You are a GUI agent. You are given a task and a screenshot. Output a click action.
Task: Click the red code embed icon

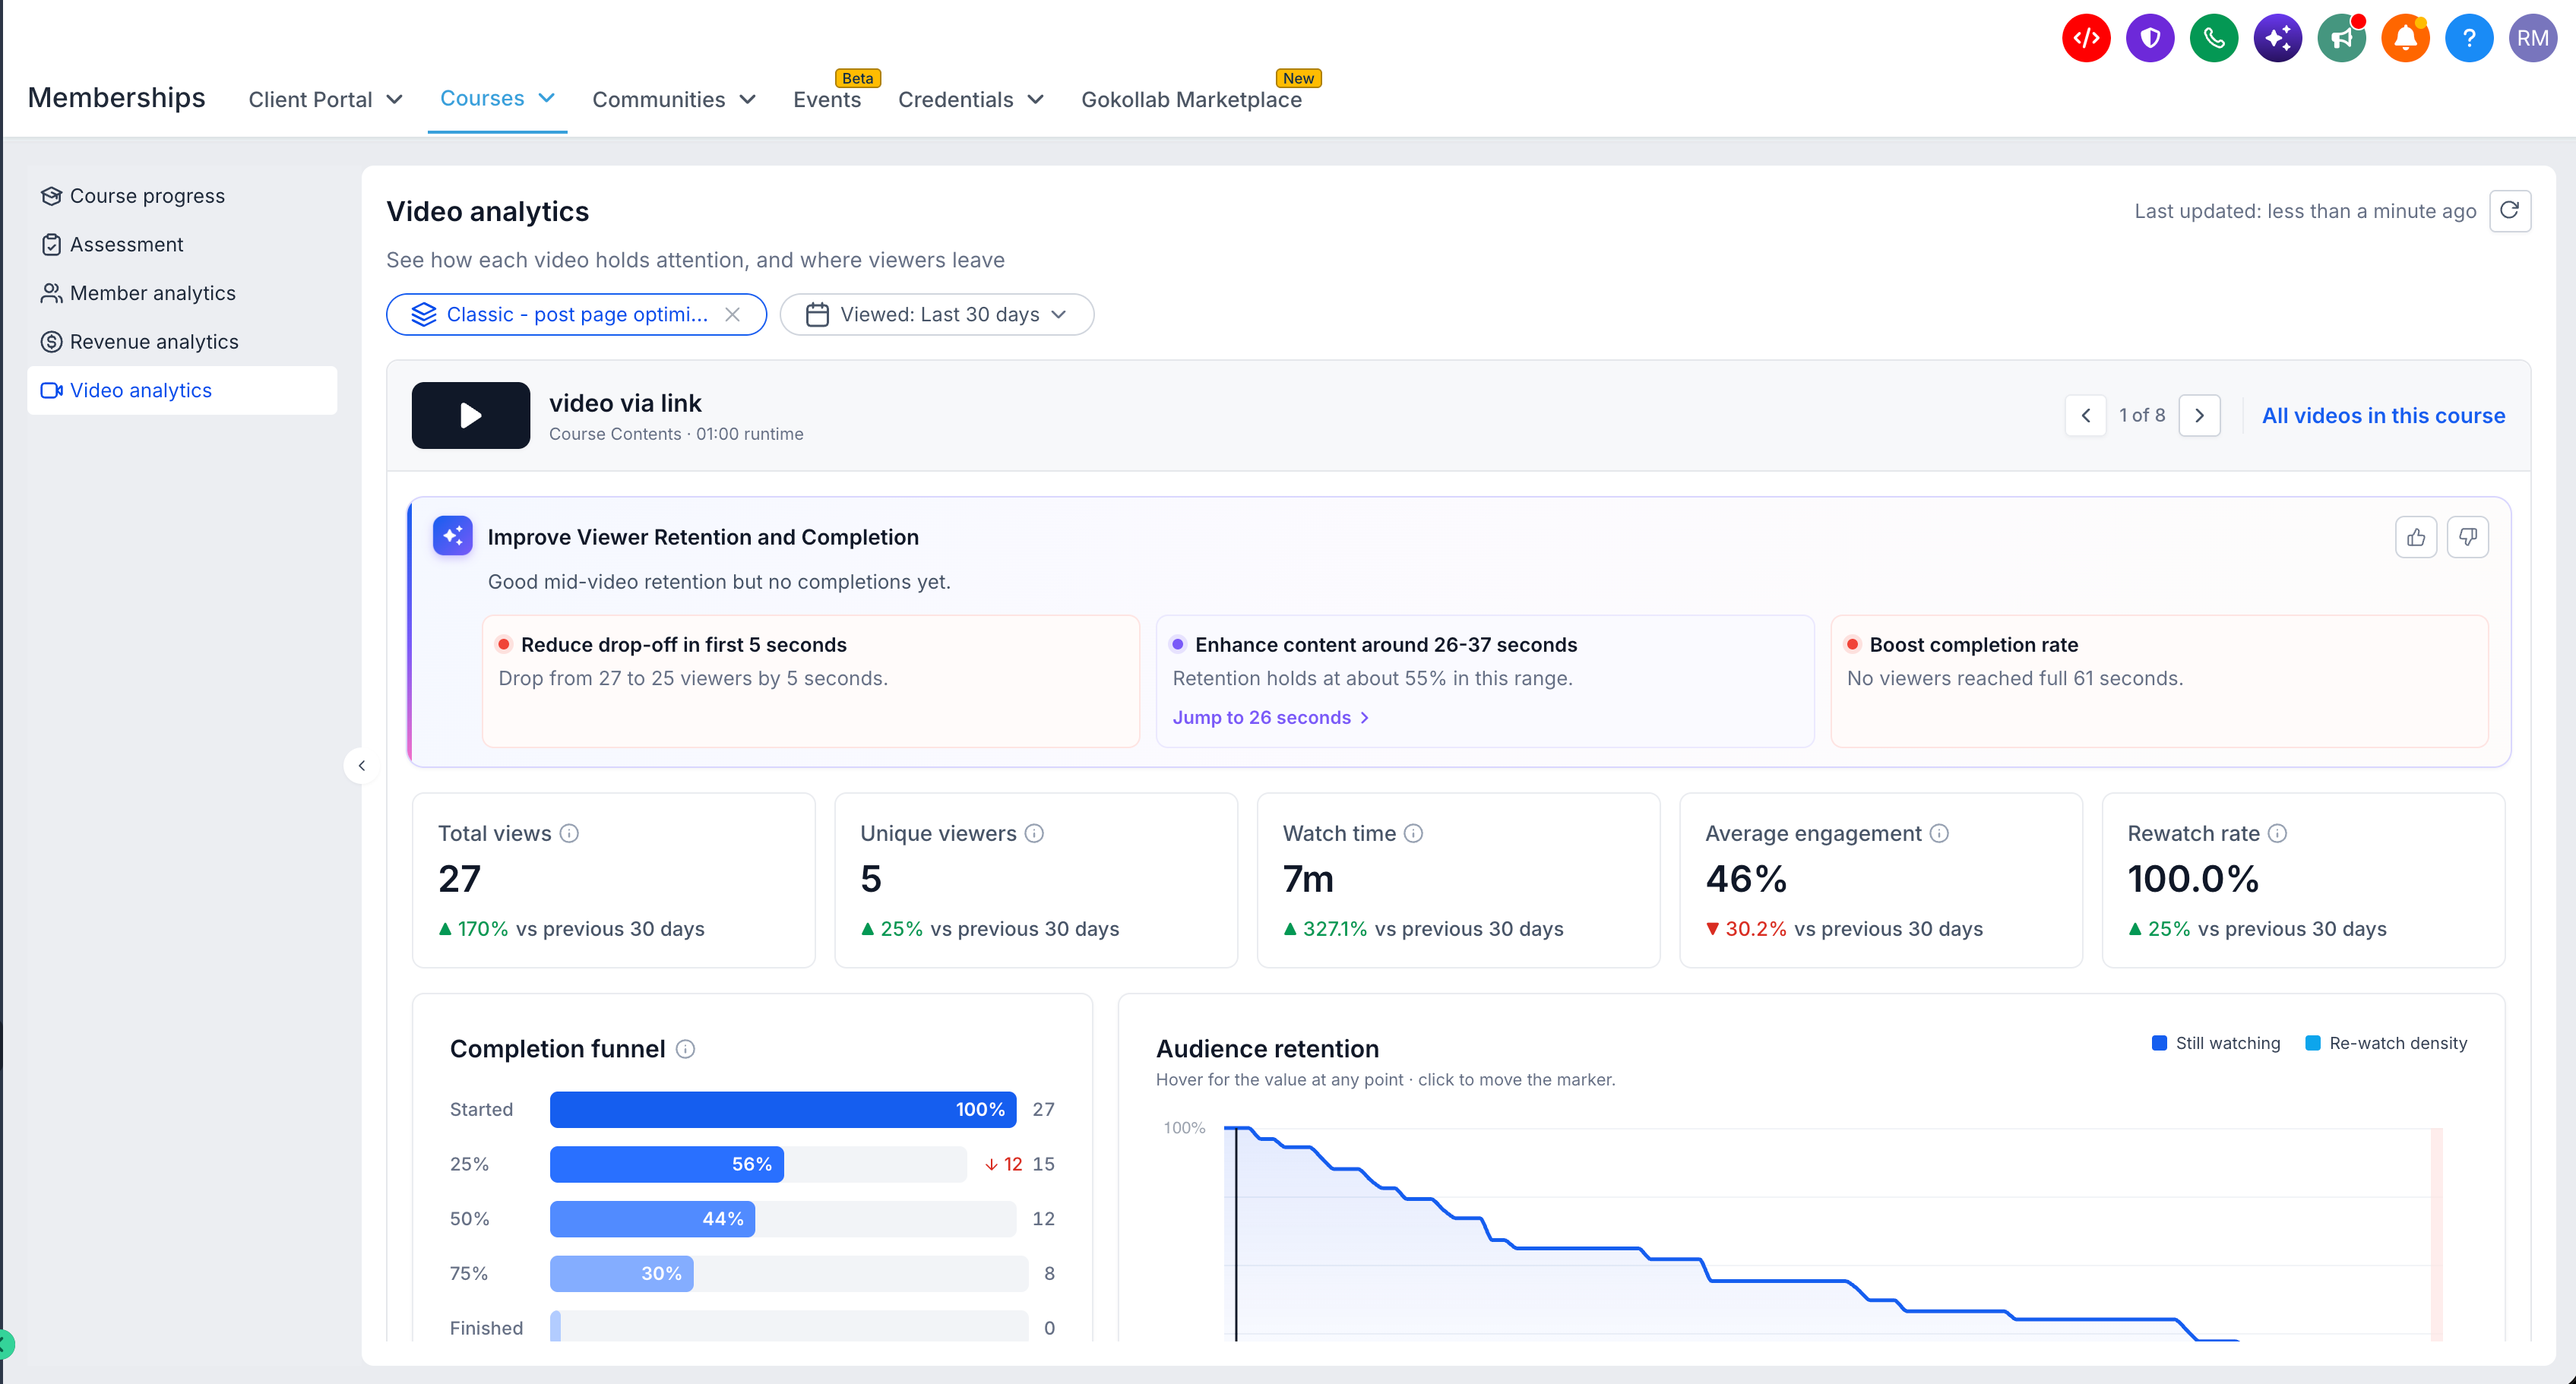point(2086,38)
